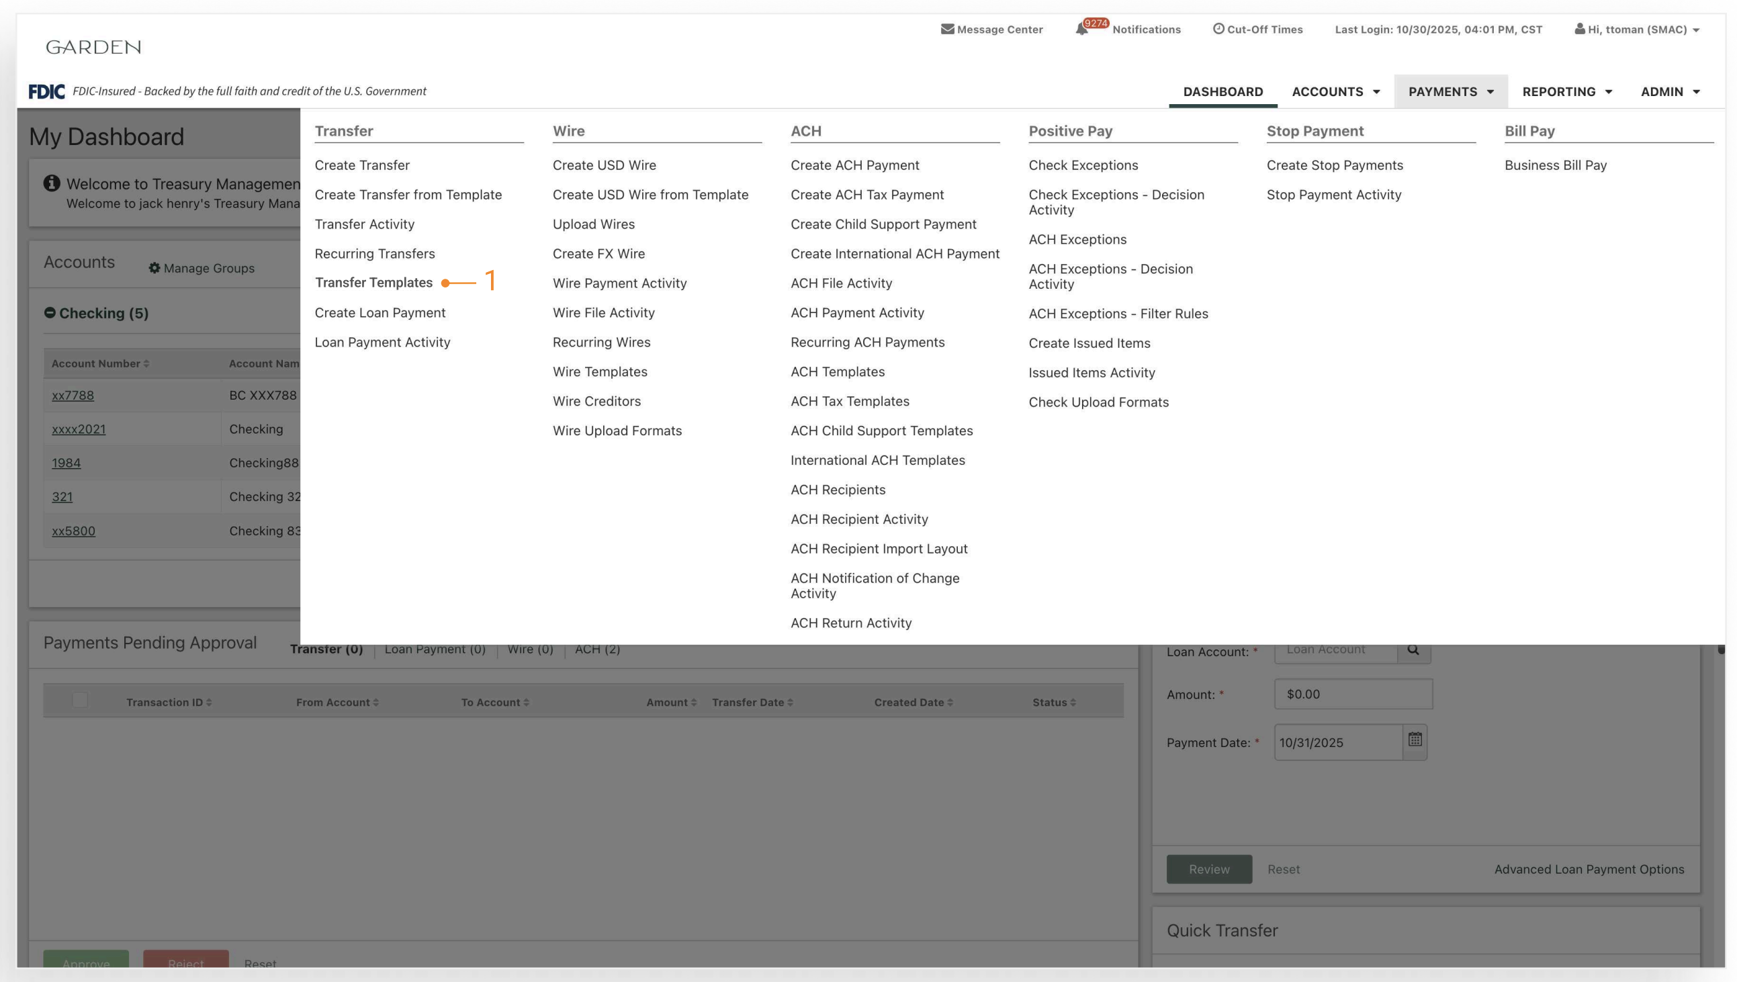
Task: Click the Notifications bell icon
Action: [x=1081, y=29]
